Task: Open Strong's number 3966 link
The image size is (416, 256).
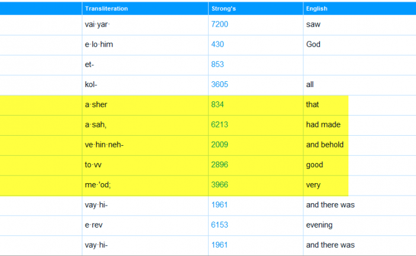Action: coord(219,185)
